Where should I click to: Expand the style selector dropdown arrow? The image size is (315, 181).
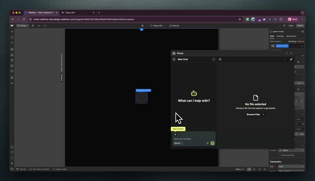point(302,46)
